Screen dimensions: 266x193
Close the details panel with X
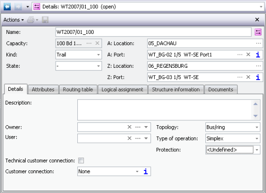[x=257, y=20]
